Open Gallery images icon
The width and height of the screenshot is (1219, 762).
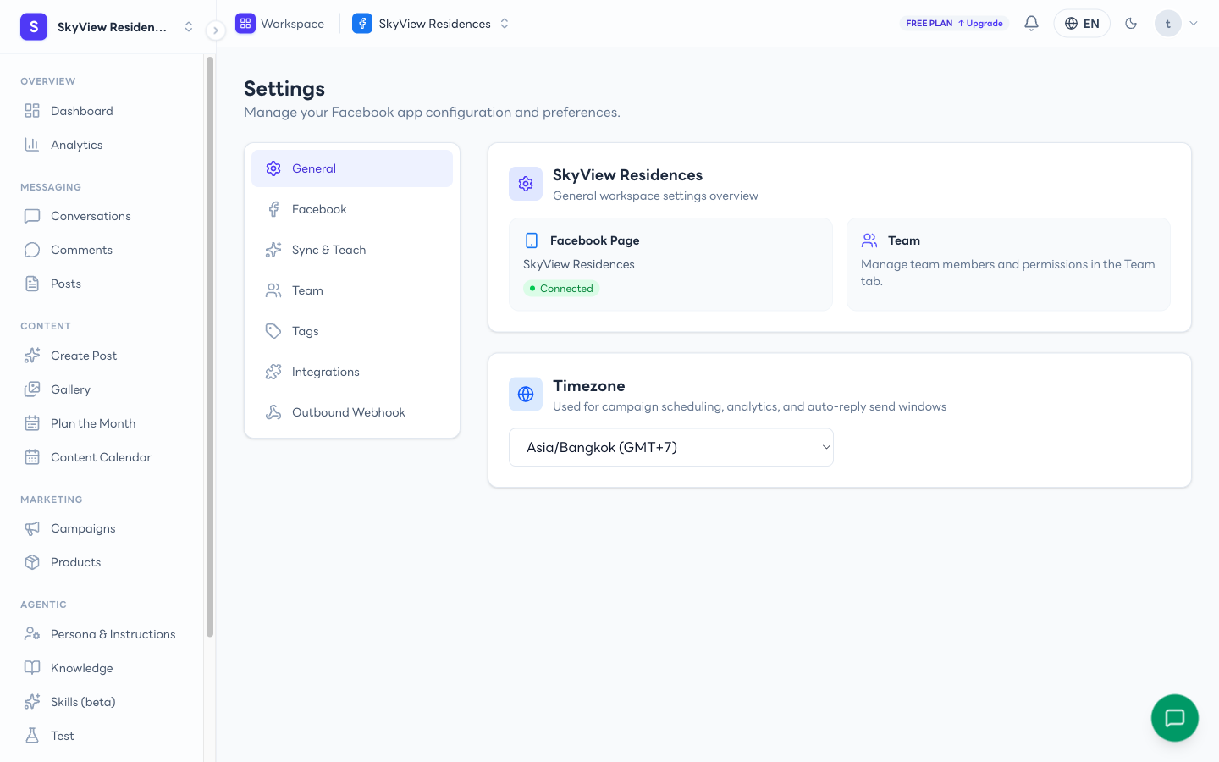pyautogui.click(x=32, y=389)
